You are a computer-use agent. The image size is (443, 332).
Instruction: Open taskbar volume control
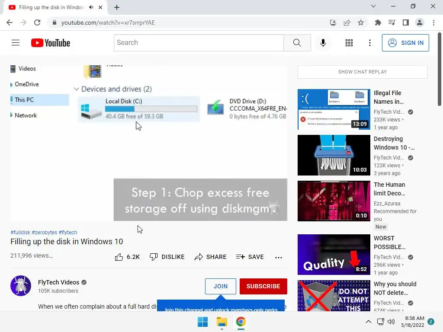(x=391, y=322)
